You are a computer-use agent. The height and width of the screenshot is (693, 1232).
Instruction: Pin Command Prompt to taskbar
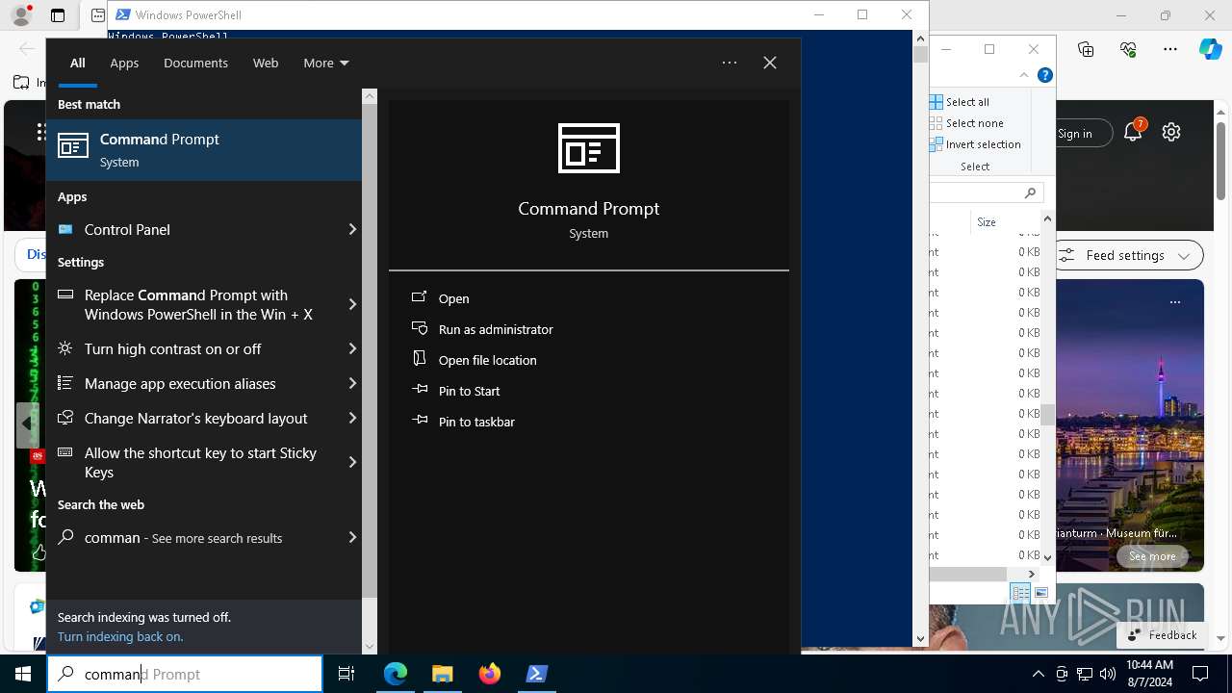point(476,422)
